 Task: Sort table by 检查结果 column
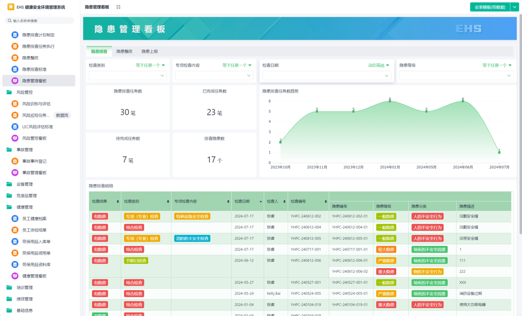(117, 202)
